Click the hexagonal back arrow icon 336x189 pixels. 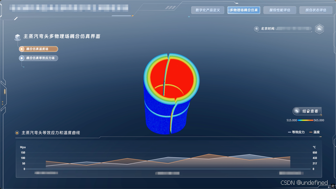[319, 29]
